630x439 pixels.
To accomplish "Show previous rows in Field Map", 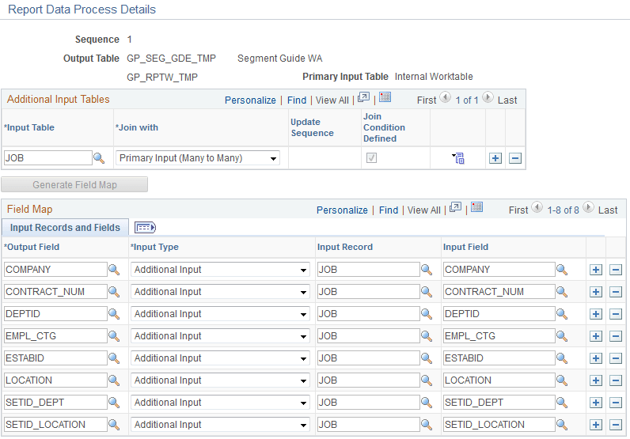I will (537, 208).
